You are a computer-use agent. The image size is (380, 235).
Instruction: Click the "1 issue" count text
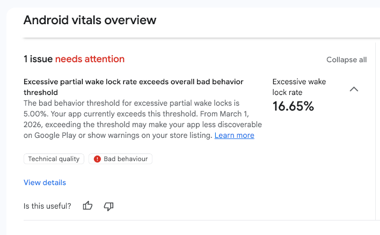point(38,59)
